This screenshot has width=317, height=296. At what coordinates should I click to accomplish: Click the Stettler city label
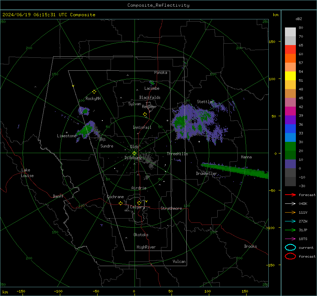click(205, 102)
